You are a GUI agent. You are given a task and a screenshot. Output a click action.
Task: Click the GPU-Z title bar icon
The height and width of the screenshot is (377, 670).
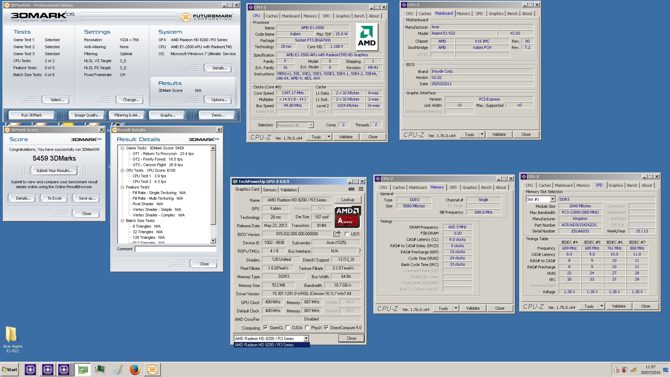tap(235, 182)
